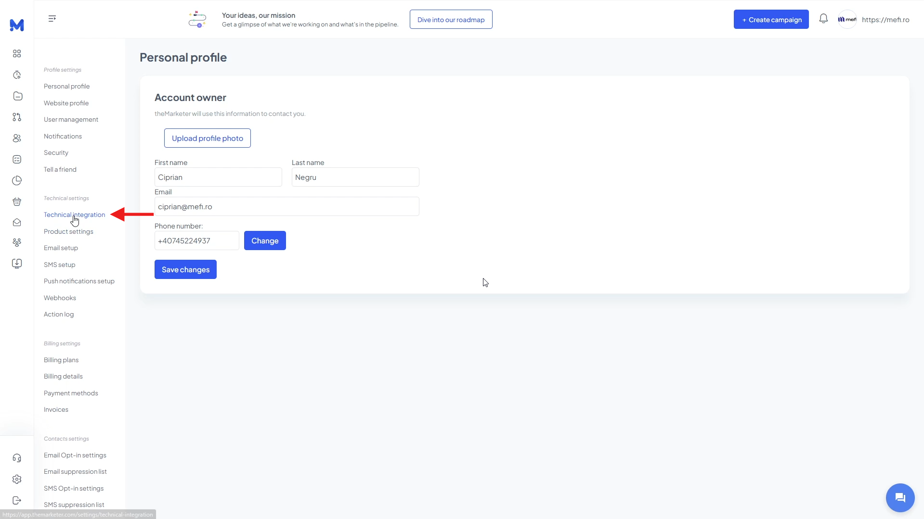The image size is (924, 519).
Task: Open the audience contacts icon in sidebar
Action: tap(17, 138)
